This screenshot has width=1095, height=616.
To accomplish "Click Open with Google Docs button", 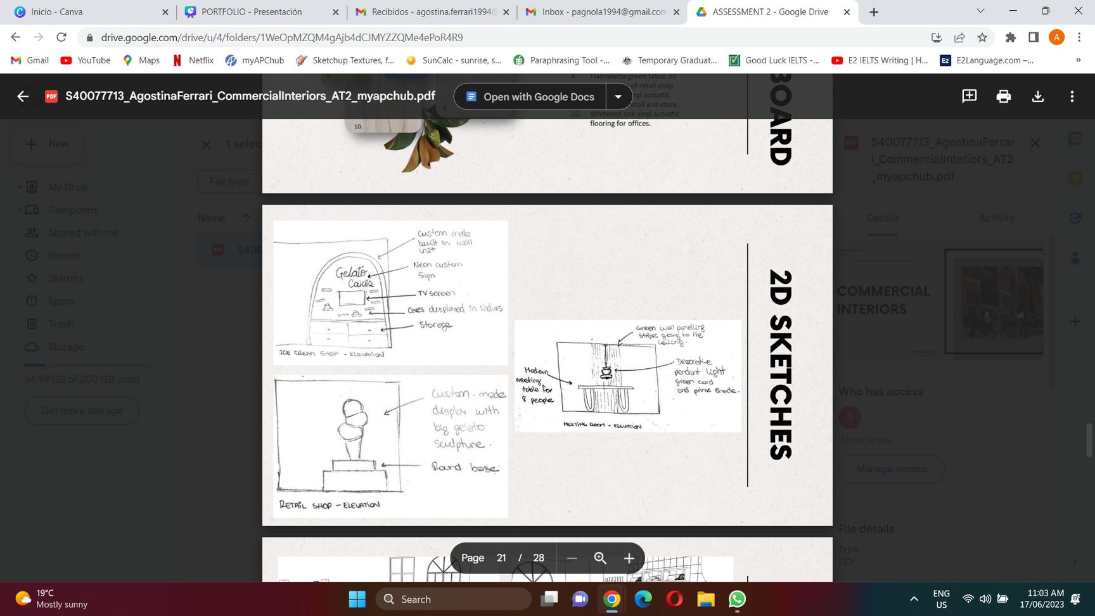I will [x=530, y=96].
